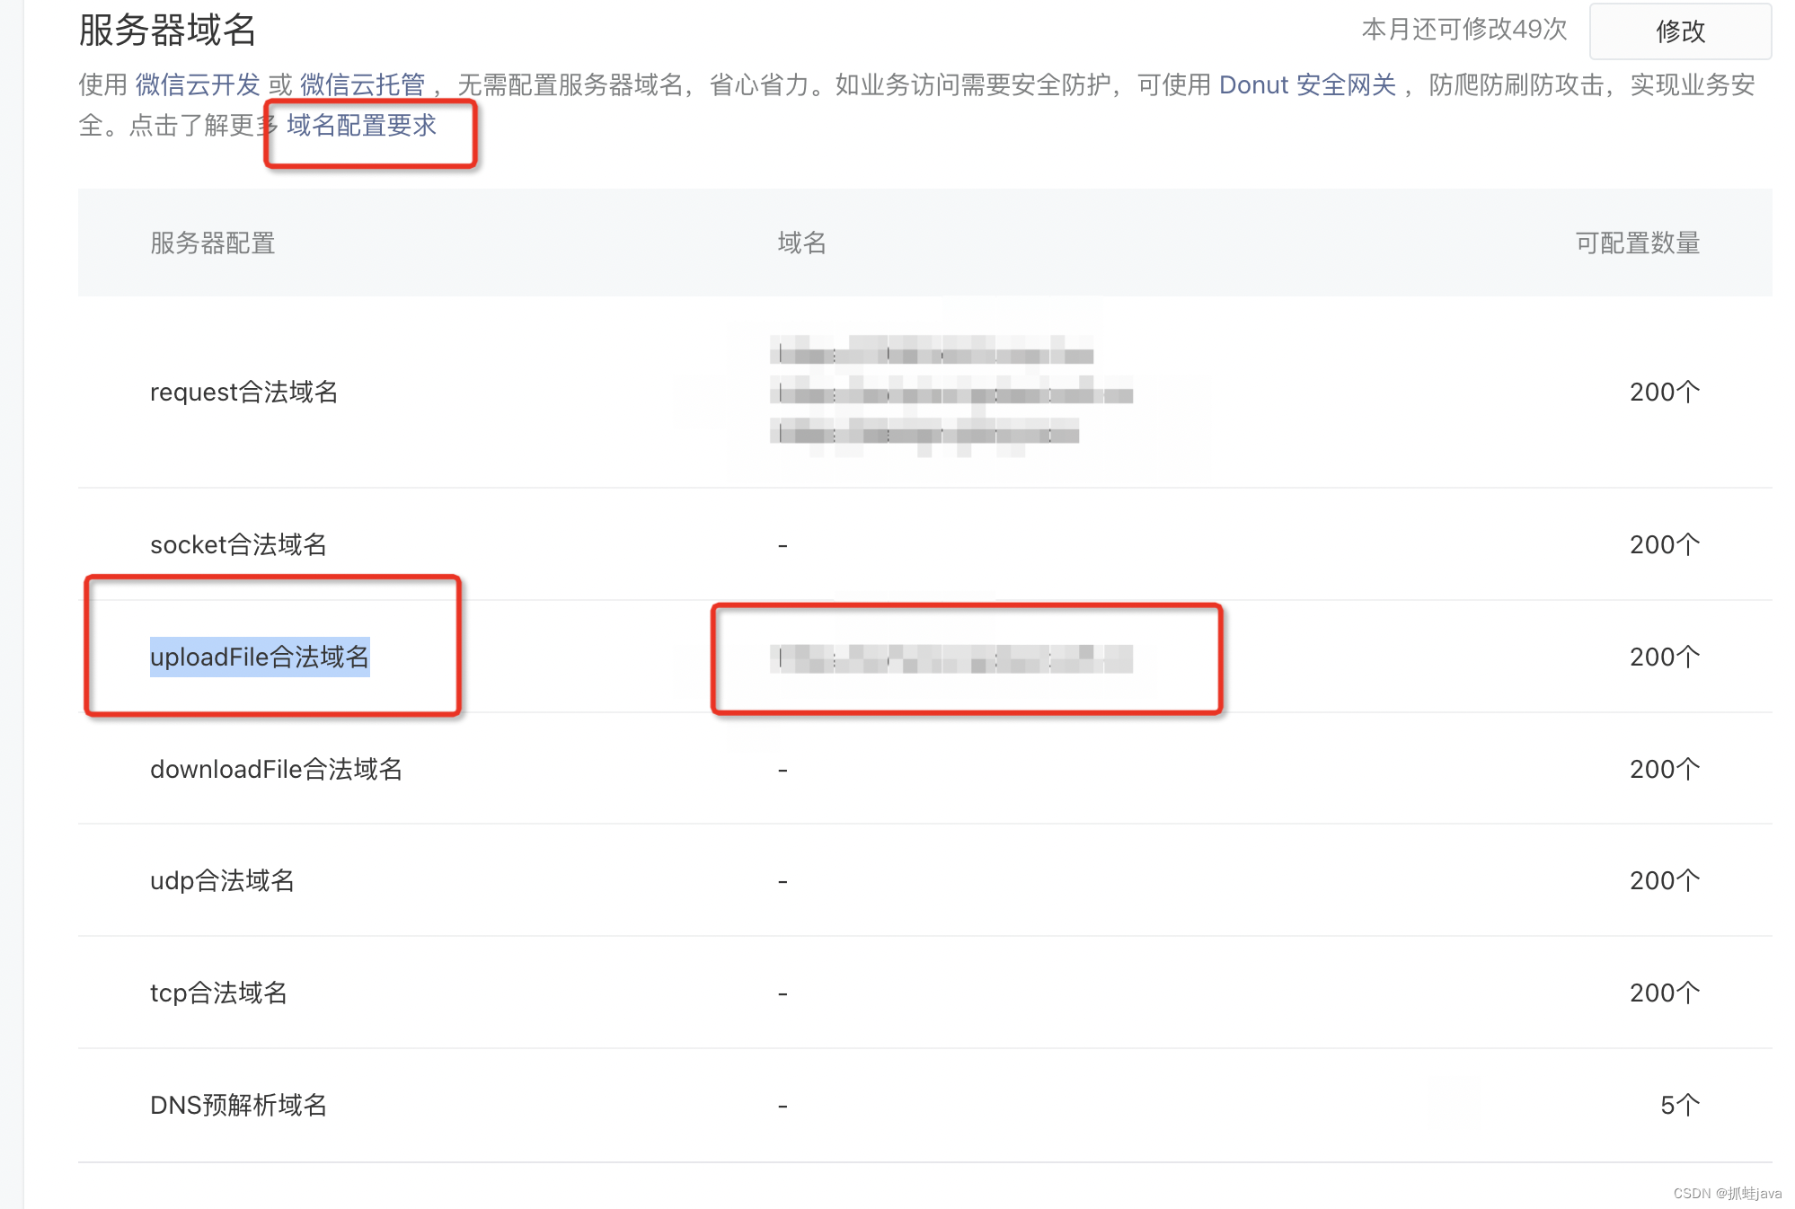Click the 修改 button

tap(1680, 31)
